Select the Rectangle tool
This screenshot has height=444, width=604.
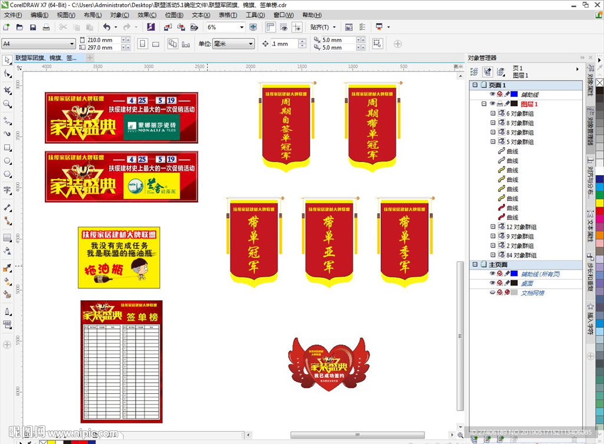(7, 148)
